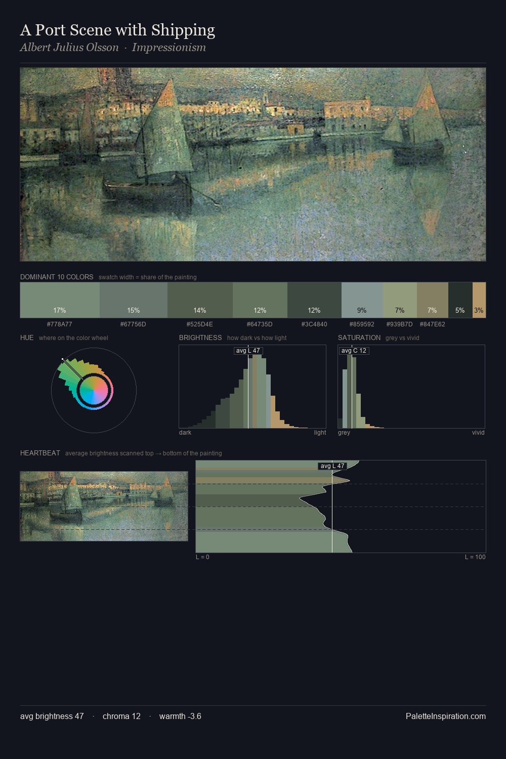The width and height of the screenshot is (506, 759).
Task: Click the 'avg L 47' brightness label
Action: pos(248,351)
